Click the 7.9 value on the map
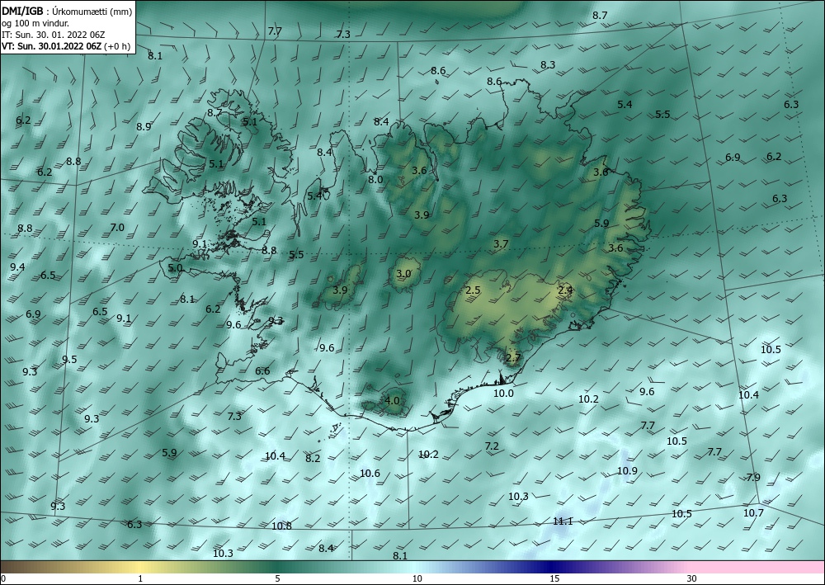The image size is (825, 585). (x=753, y=477)
